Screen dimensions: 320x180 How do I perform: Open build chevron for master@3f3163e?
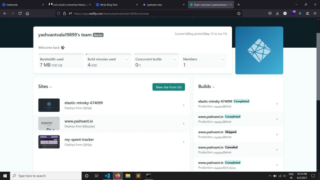click(277, 165)
